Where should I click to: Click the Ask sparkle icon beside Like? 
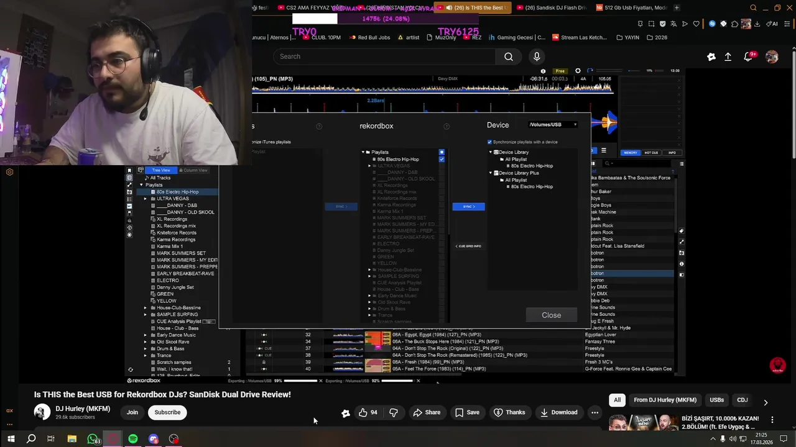coord(345,413)
